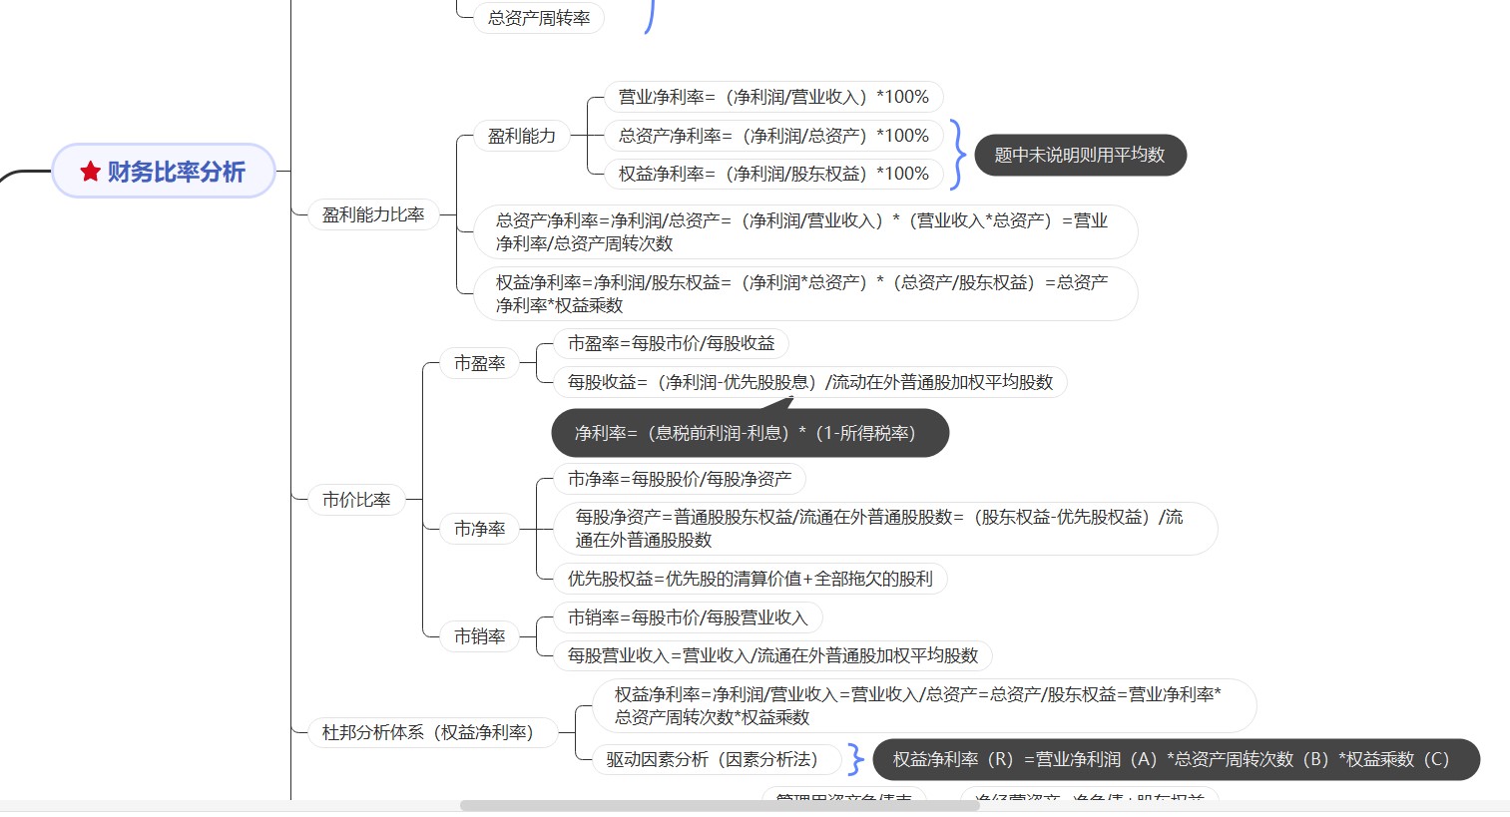The image size is (1510, 817).
Task: Select the 盈利能力 subtopic node
Action: click(x=520, y=136)
